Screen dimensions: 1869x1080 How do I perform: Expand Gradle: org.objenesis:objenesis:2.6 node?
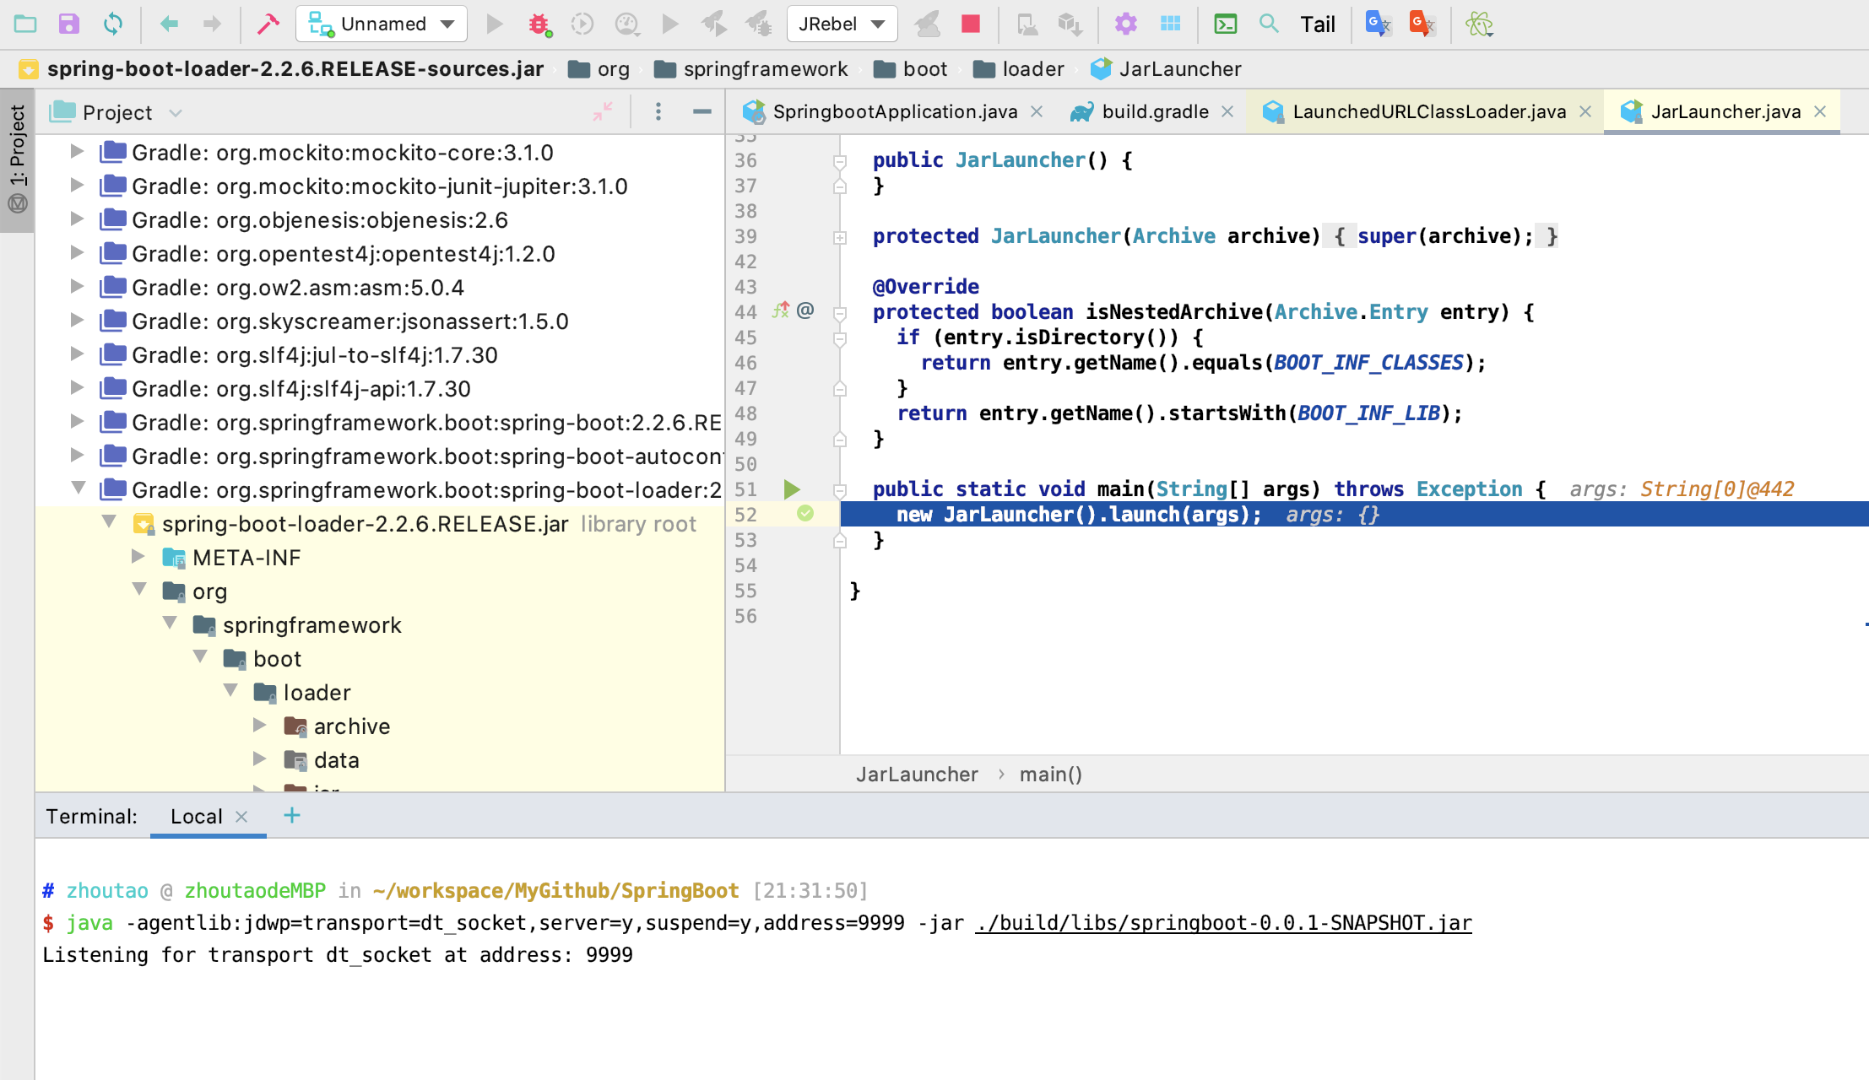click(77, 219)
